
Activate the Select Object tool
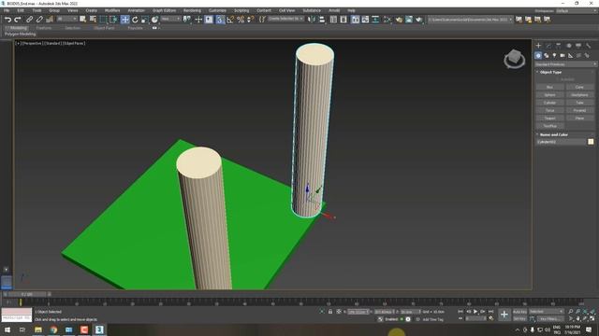tap(83, 19)
